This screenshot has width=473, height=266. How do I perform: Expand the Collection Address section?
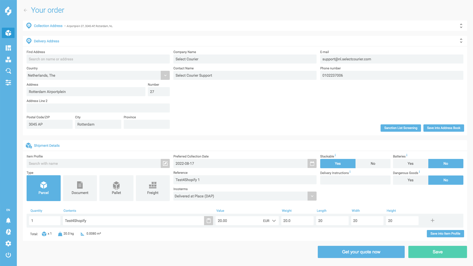click(461, 26)
